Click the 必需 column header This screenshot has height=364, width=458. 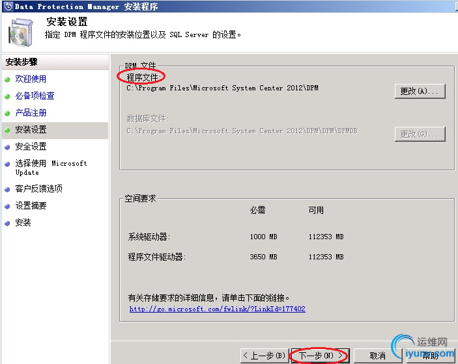(257, 210)
